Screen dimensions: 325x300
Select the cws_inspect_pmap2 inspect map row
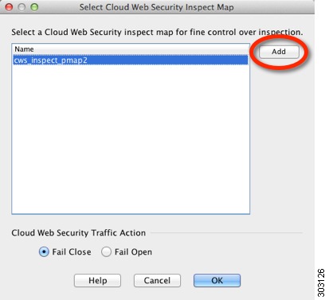click(131, 60)
